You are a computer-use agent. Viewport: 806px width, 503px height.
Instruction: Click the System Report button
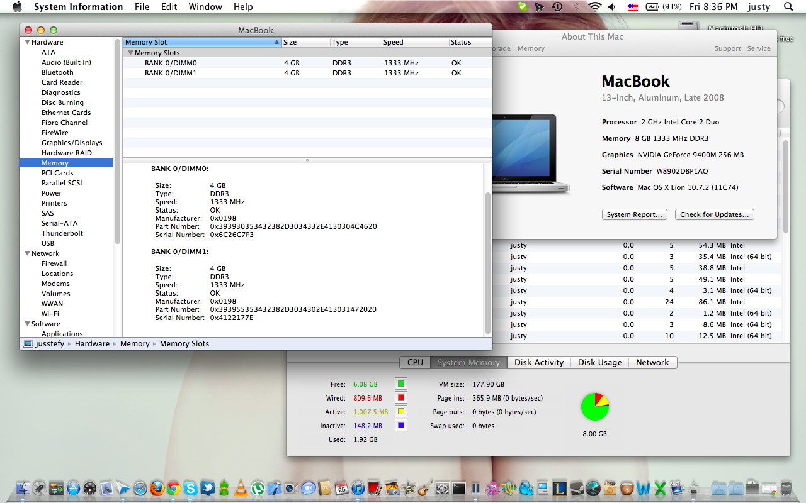click(634, 214)
